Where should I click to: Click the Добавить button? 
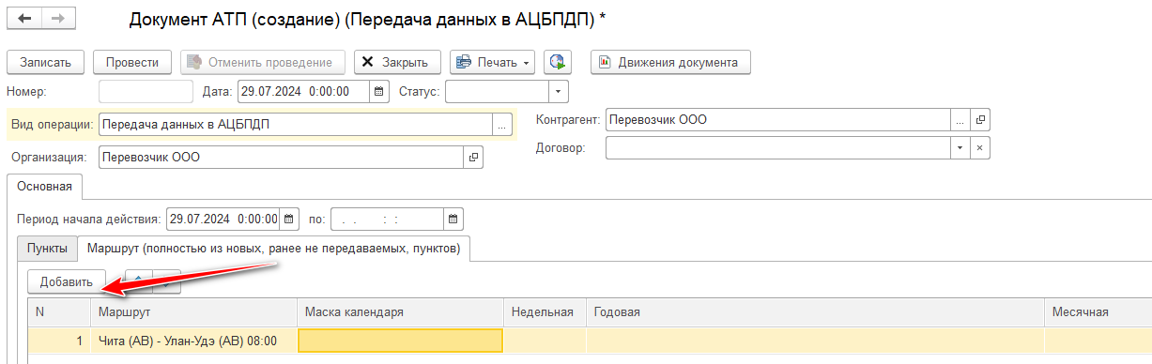coord(66,281)
